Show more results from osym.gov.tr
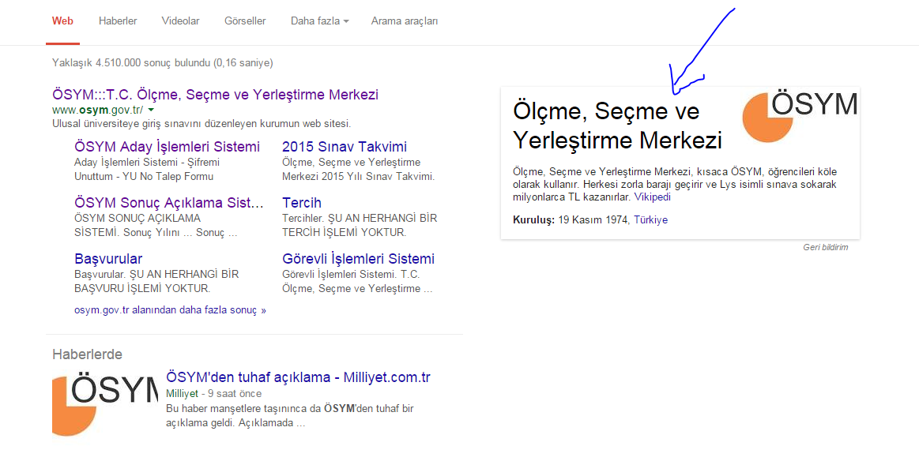 point(170,310)
